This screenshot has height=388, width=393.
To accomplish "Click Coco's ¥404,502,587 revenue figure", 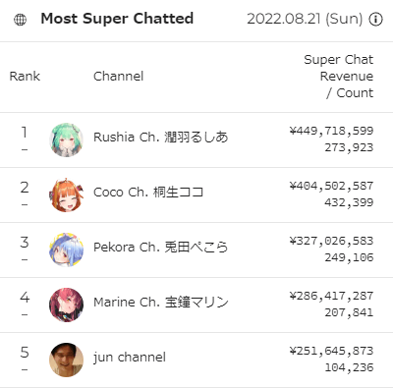I will coord(331,186).
